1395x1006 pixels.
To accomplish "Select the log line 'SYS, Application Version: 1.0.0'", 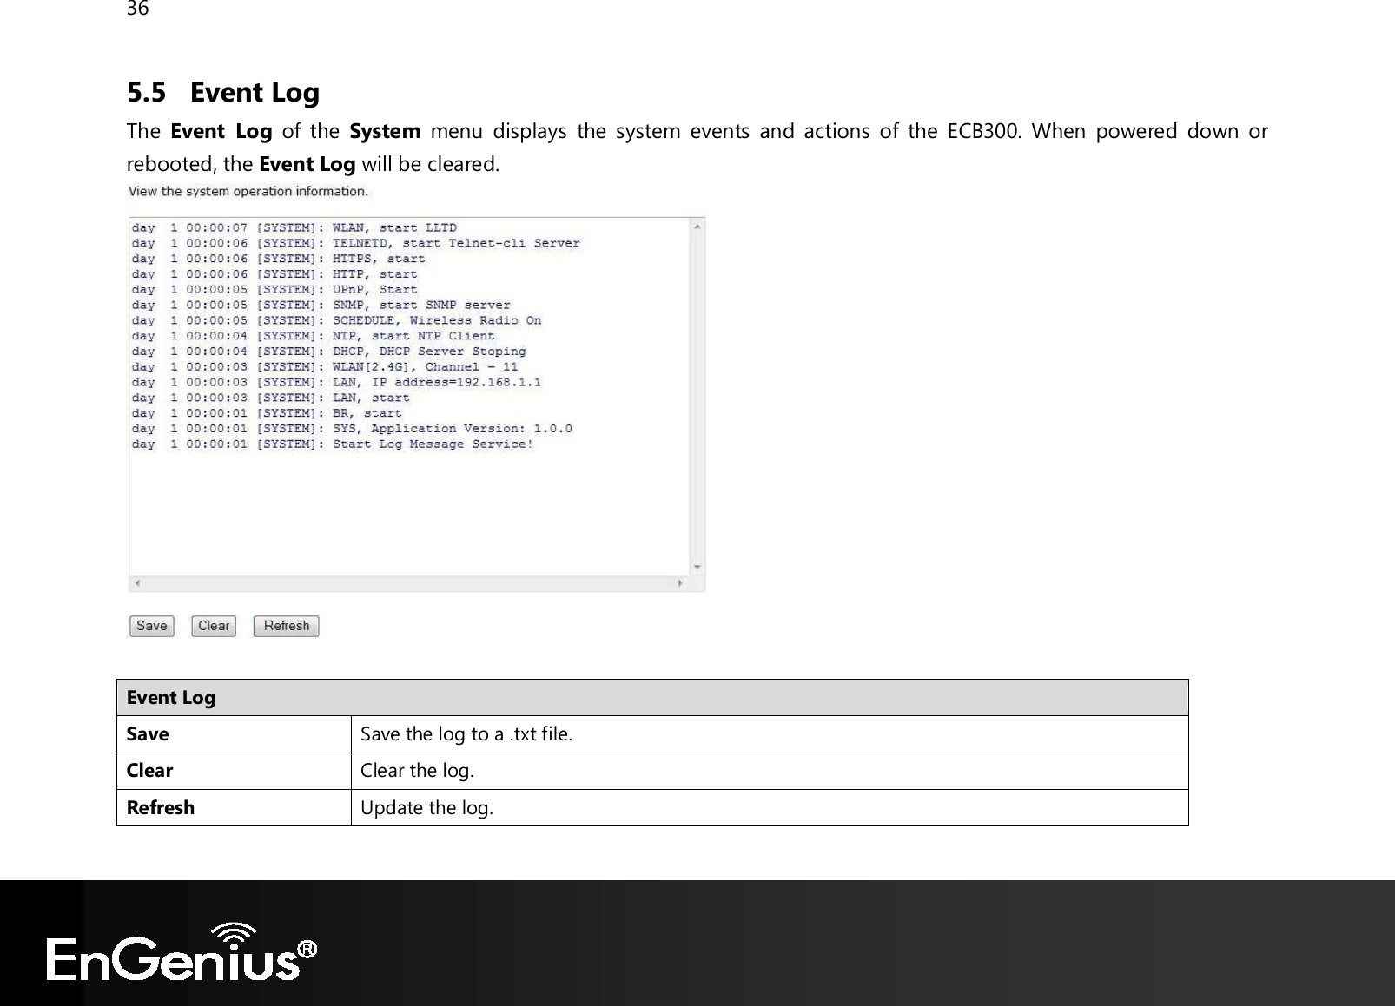I will point(353,429).
